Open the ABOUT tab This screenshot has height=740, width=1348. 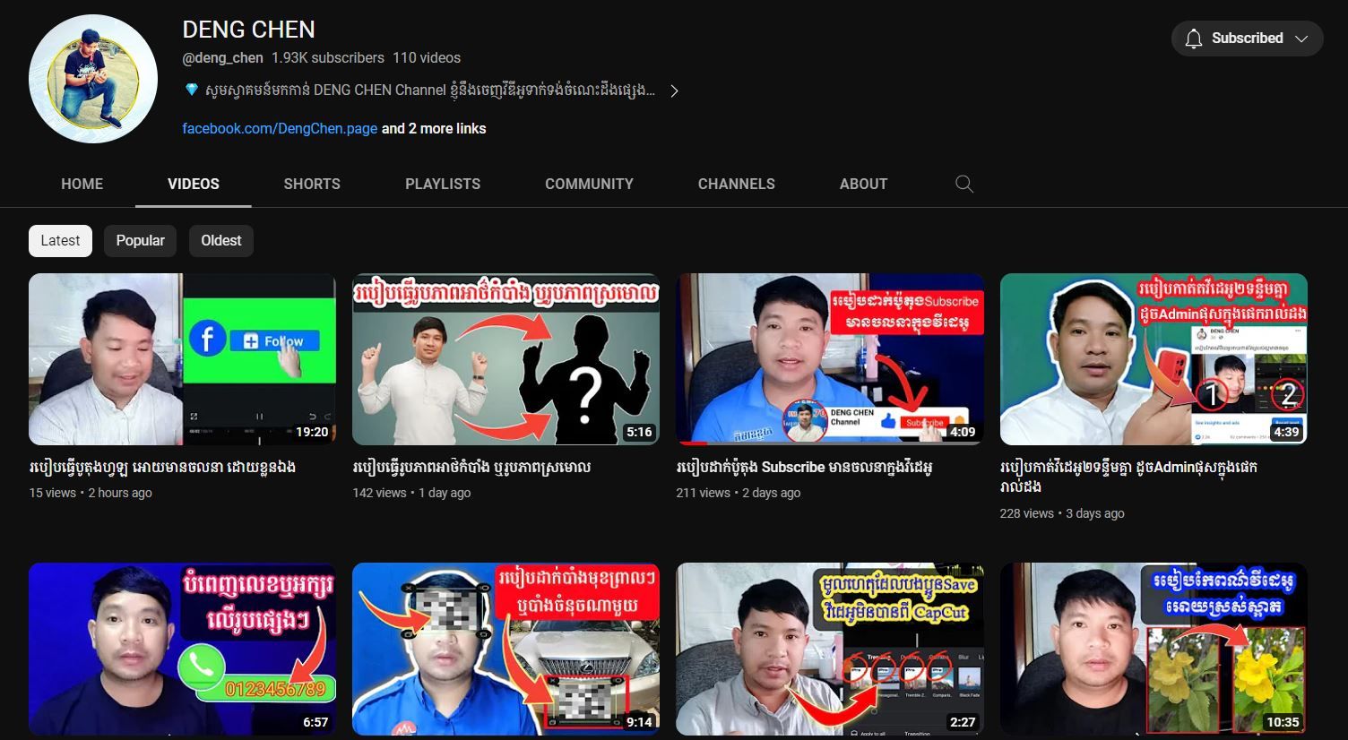[x=863, y=184]
